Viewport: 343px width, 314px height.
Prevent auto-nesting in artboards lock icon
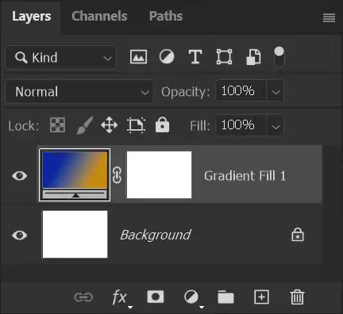pos(136,125)
